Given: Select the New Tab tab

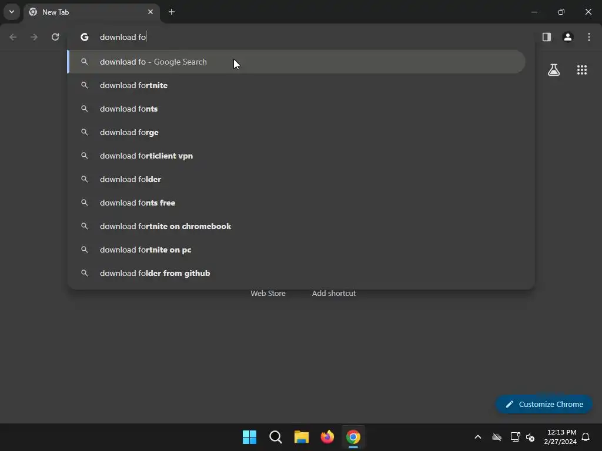Looking at the screenshot, I should point(92,12).
